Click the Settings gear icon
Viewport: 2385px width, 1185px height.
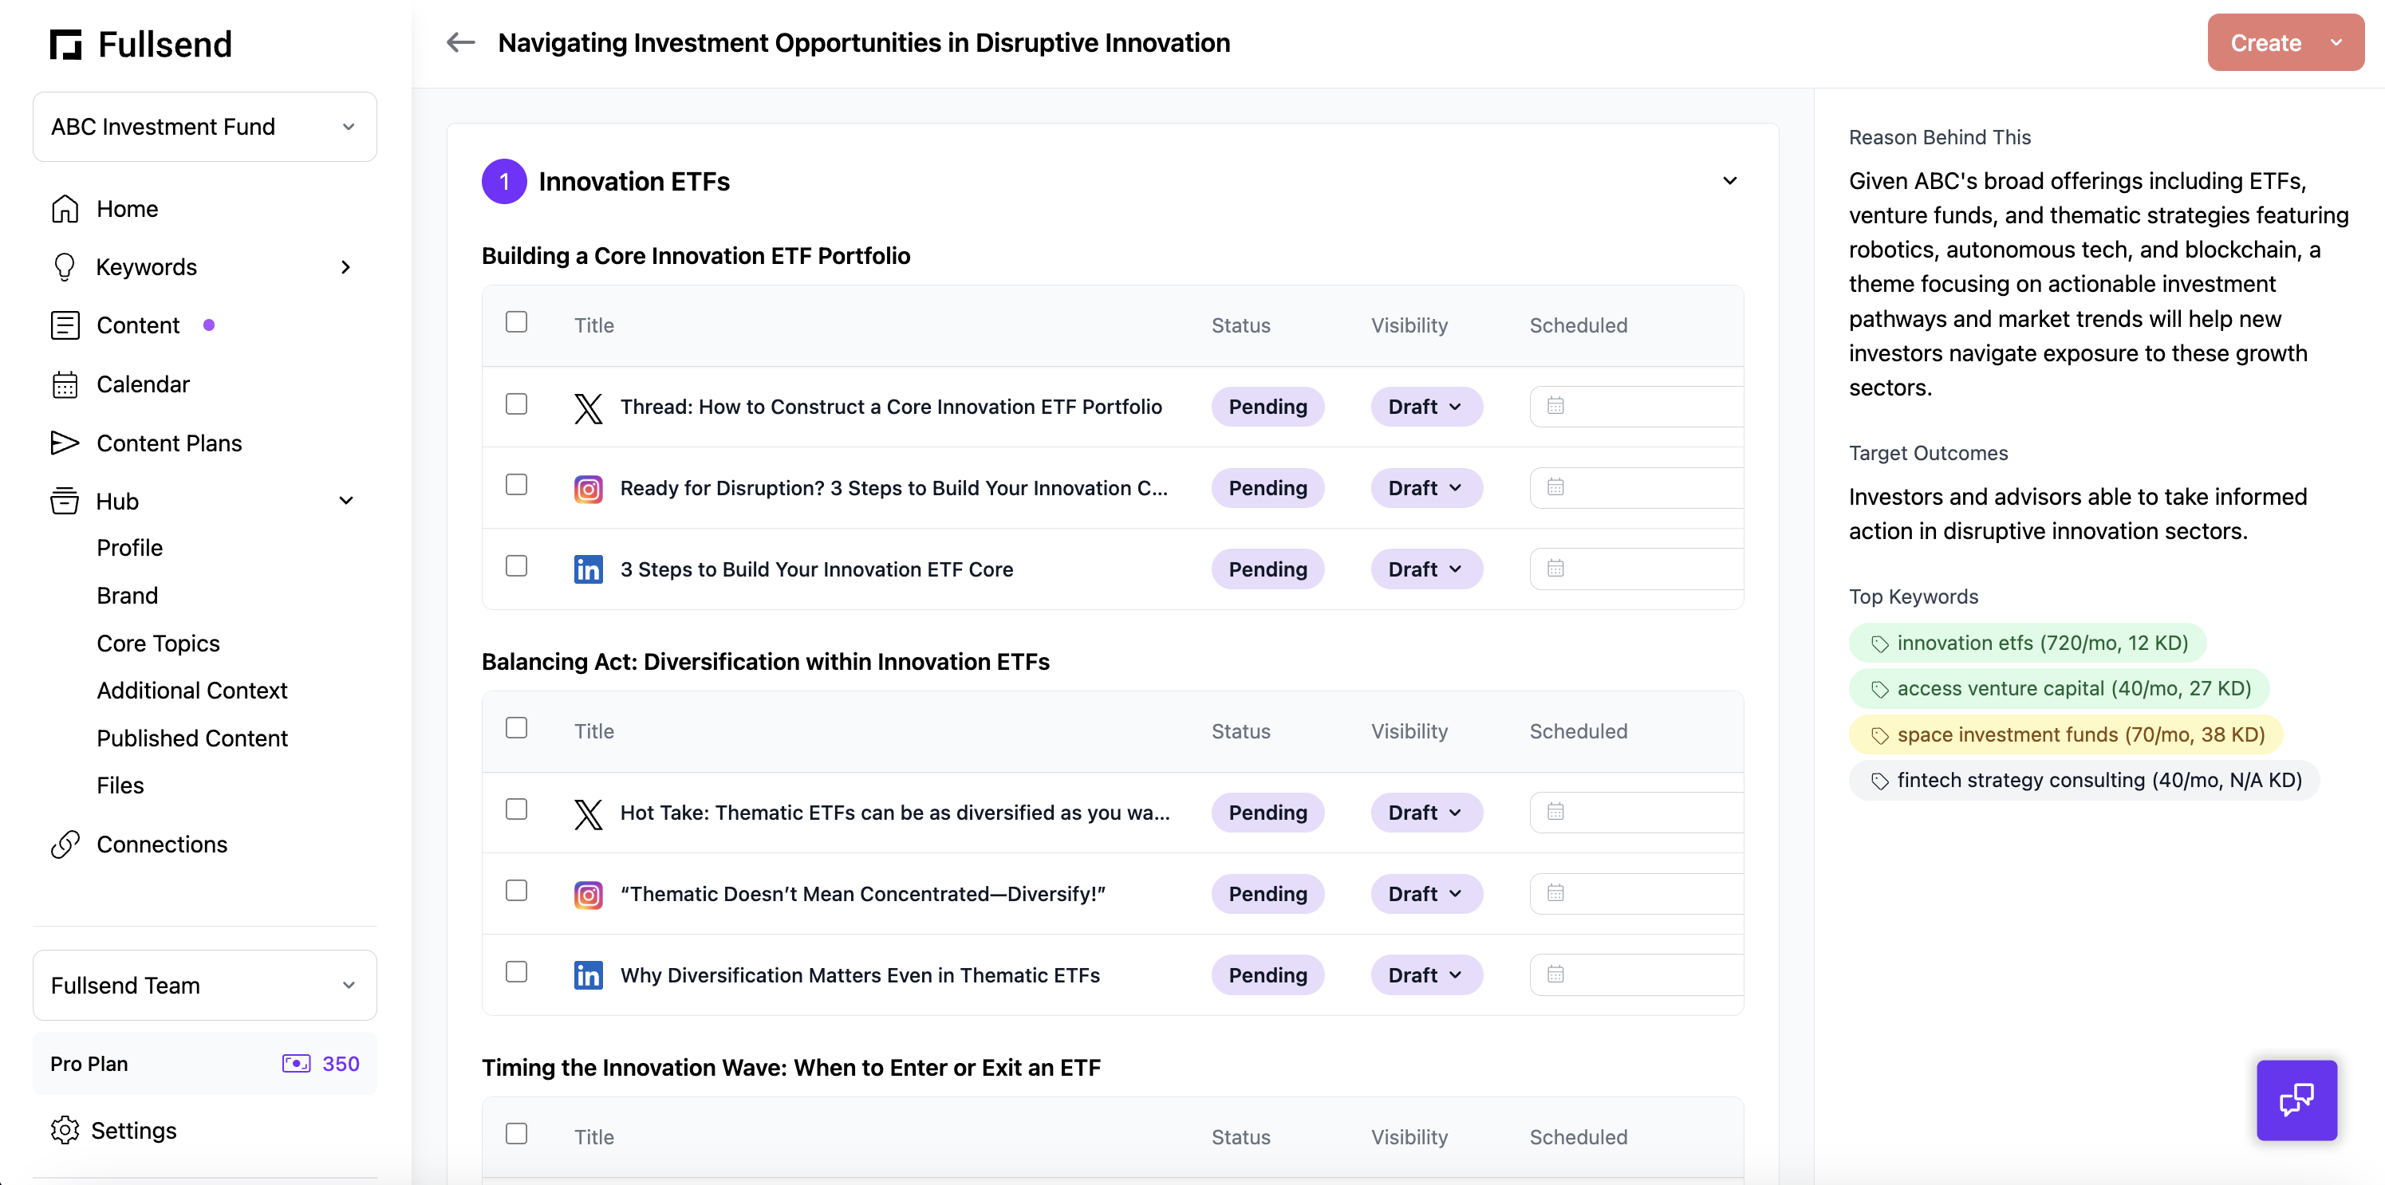(x=65, y=1131)
